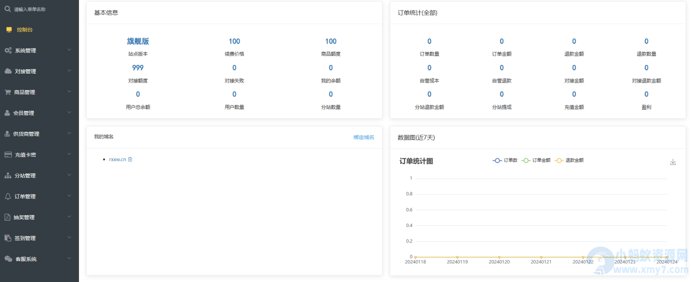Click the 订单数量 statistic label

click(x=429, y=54)
